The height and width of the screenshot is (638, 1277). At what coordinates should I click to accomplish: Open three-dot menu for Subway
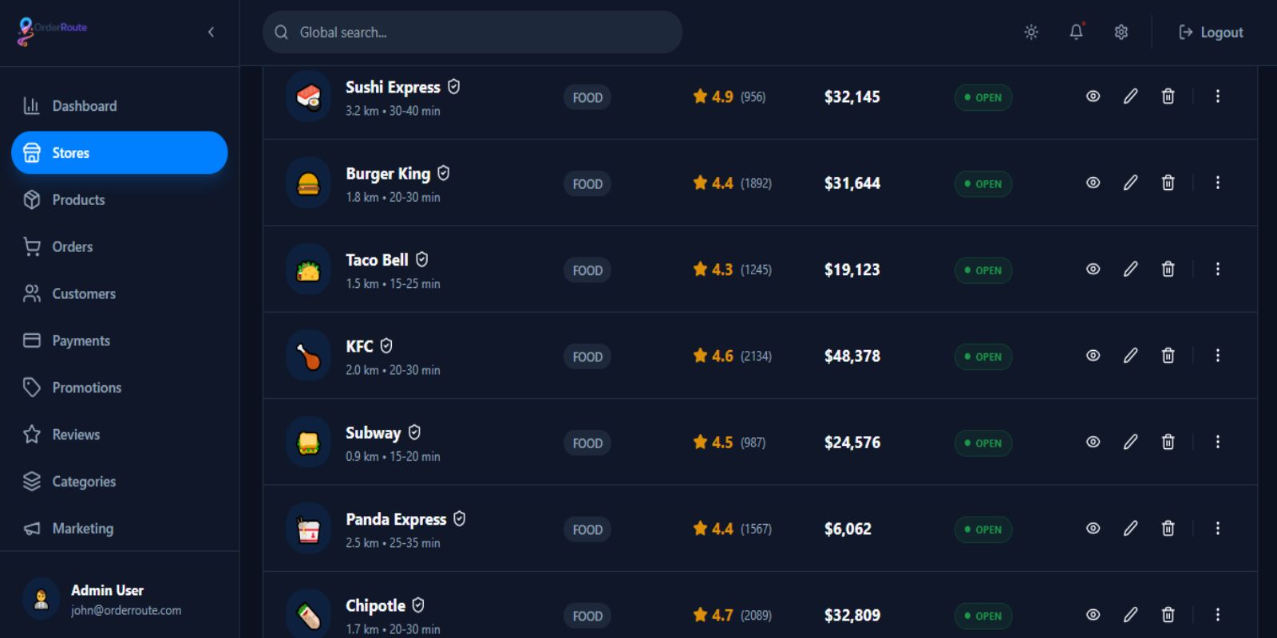tap(1217, 442)
